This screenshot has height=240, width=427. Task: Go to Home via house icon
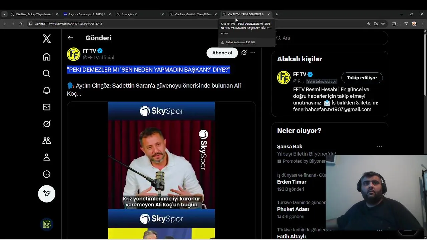47,57
